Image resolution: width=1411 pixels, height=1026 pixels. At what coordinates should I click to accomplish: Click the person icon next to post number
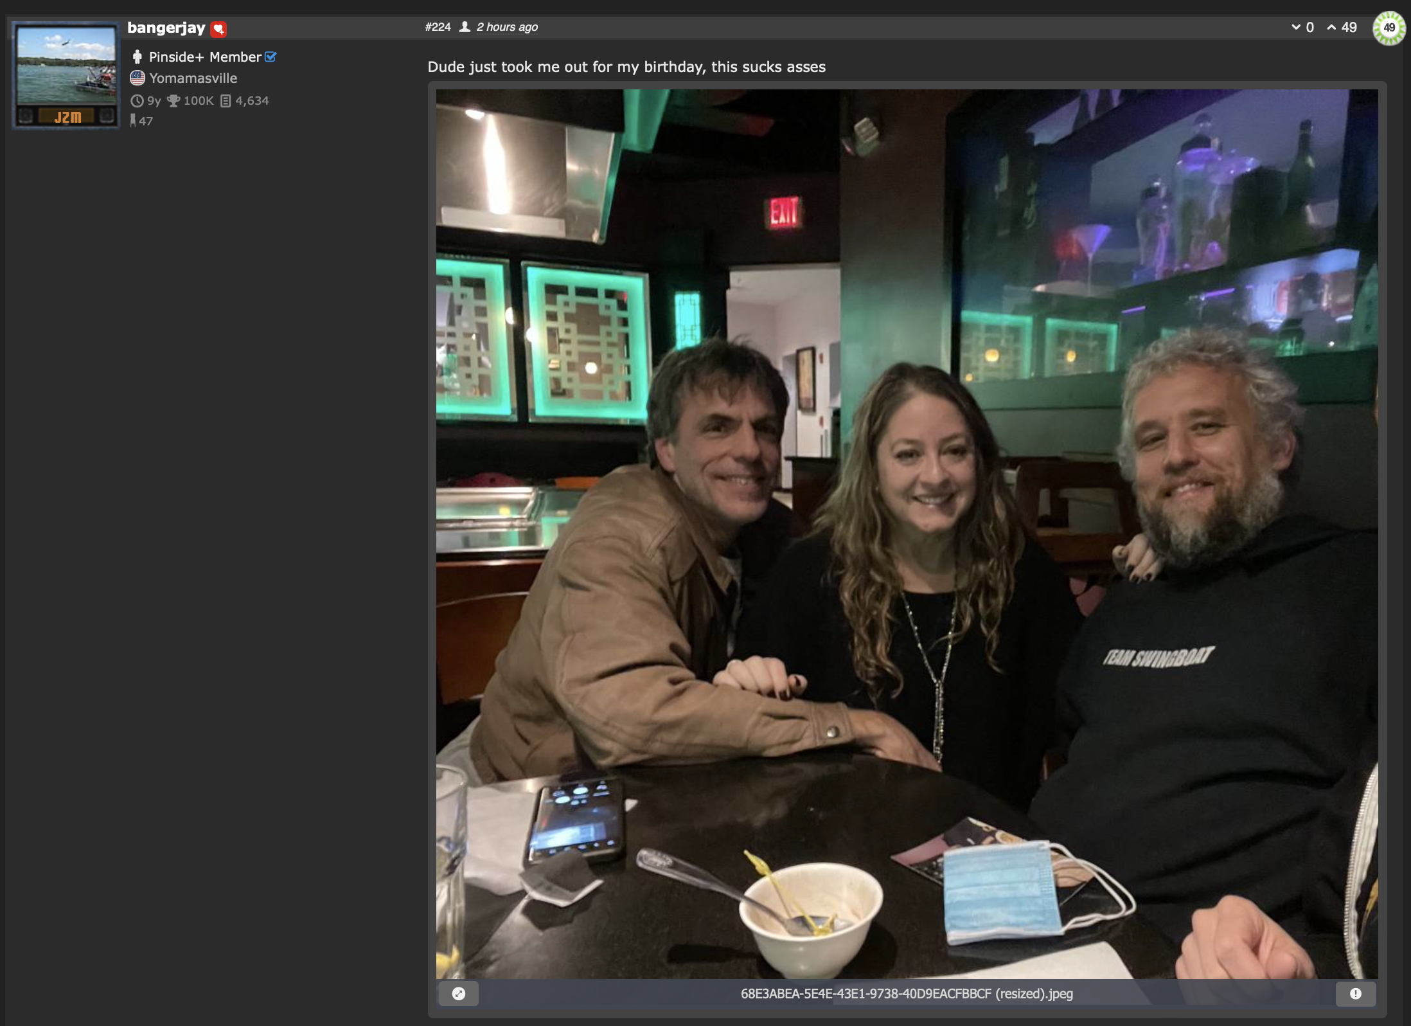465,27
